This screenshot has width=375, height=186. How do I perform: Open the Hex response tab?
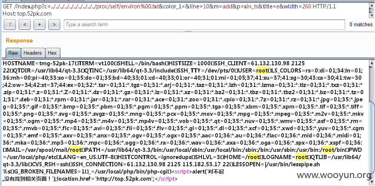tap(52, 53)
